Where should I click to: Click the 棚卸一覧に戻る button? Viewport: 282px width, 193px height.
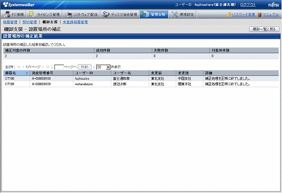point(264,29)
